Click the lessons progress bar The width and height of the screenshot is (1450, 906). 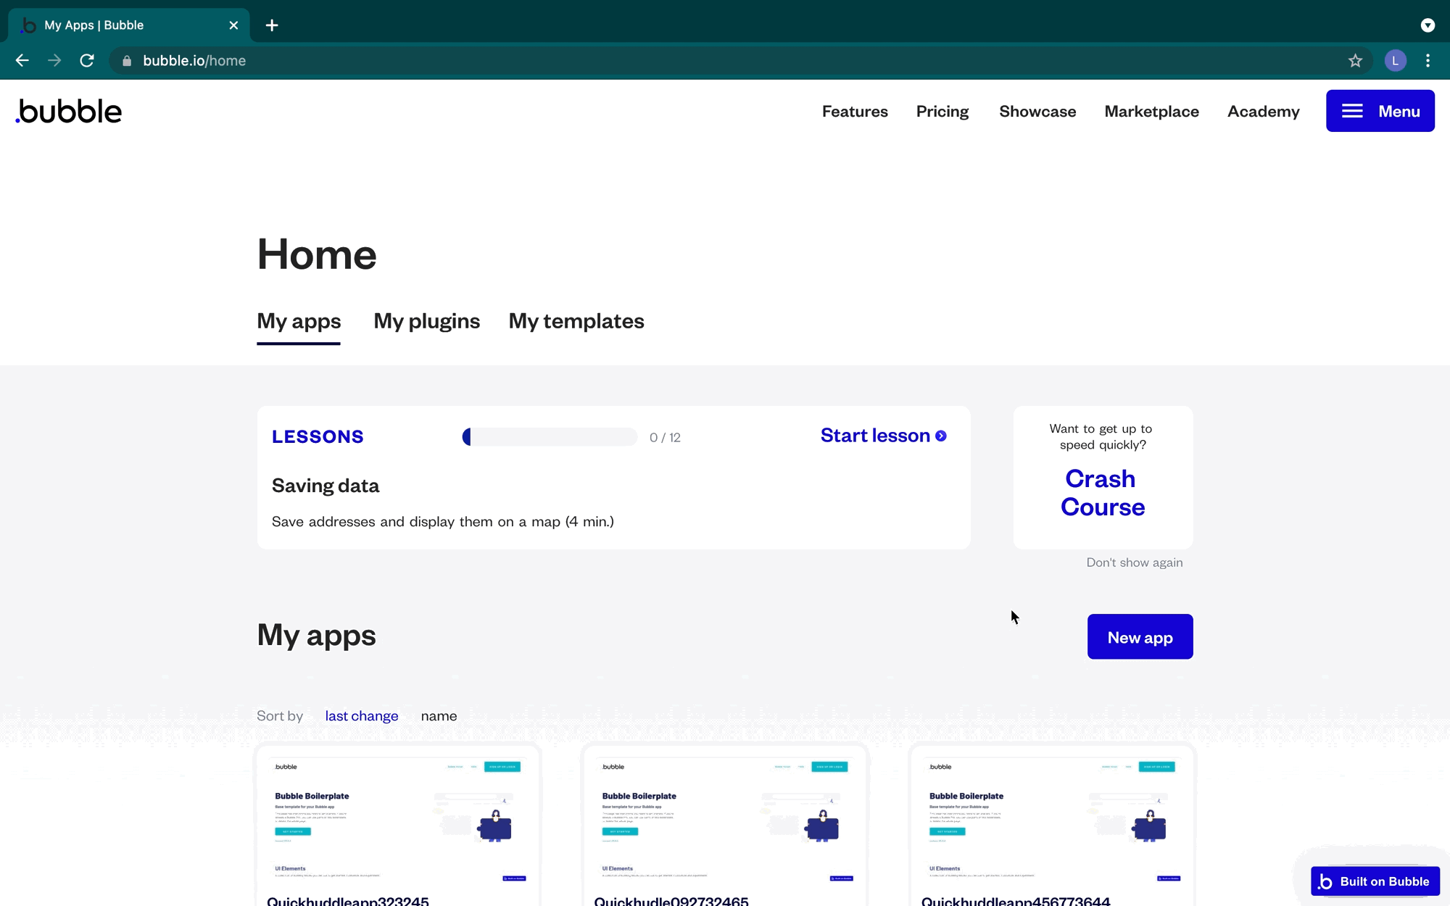[x=550, y=437]
